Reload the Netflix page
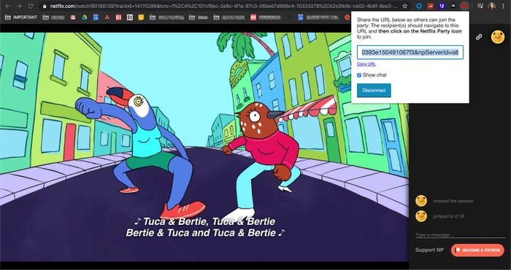511x270 pixels. [x=31, y=6]
